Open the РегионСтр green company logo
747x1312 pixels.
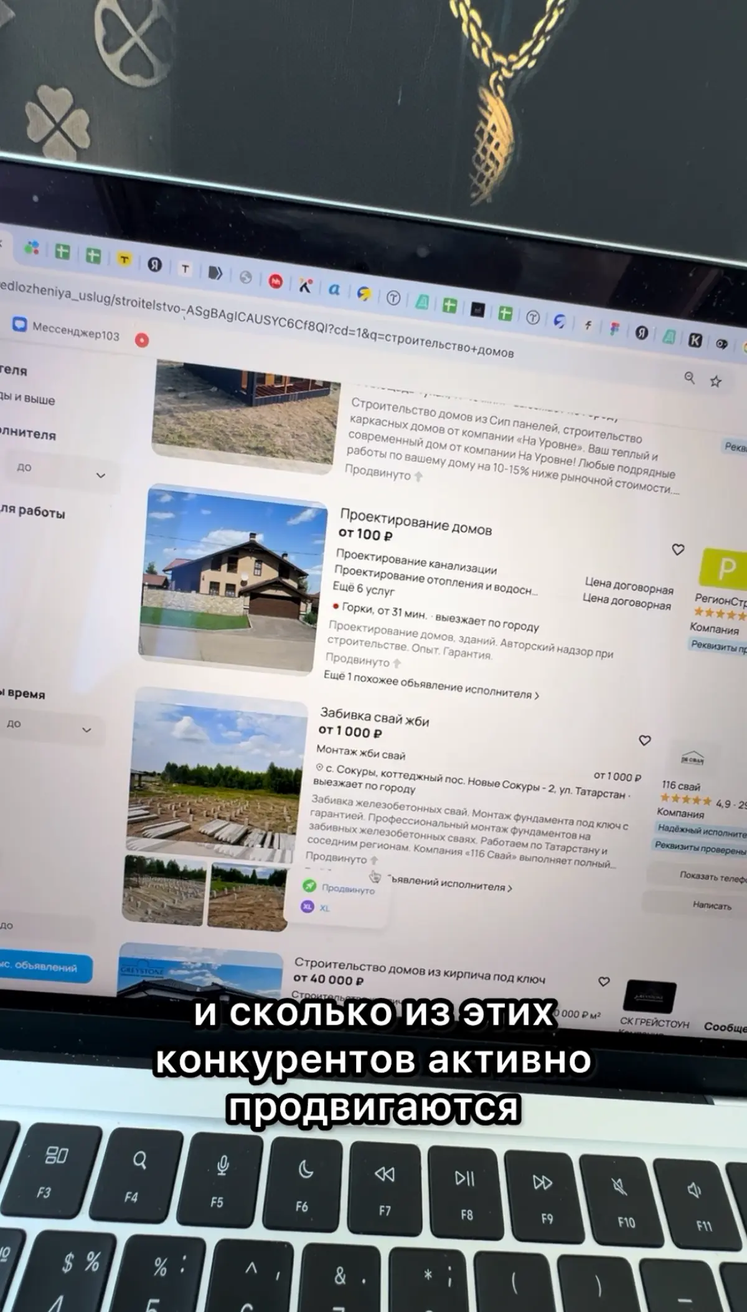(x=723, y=570)
